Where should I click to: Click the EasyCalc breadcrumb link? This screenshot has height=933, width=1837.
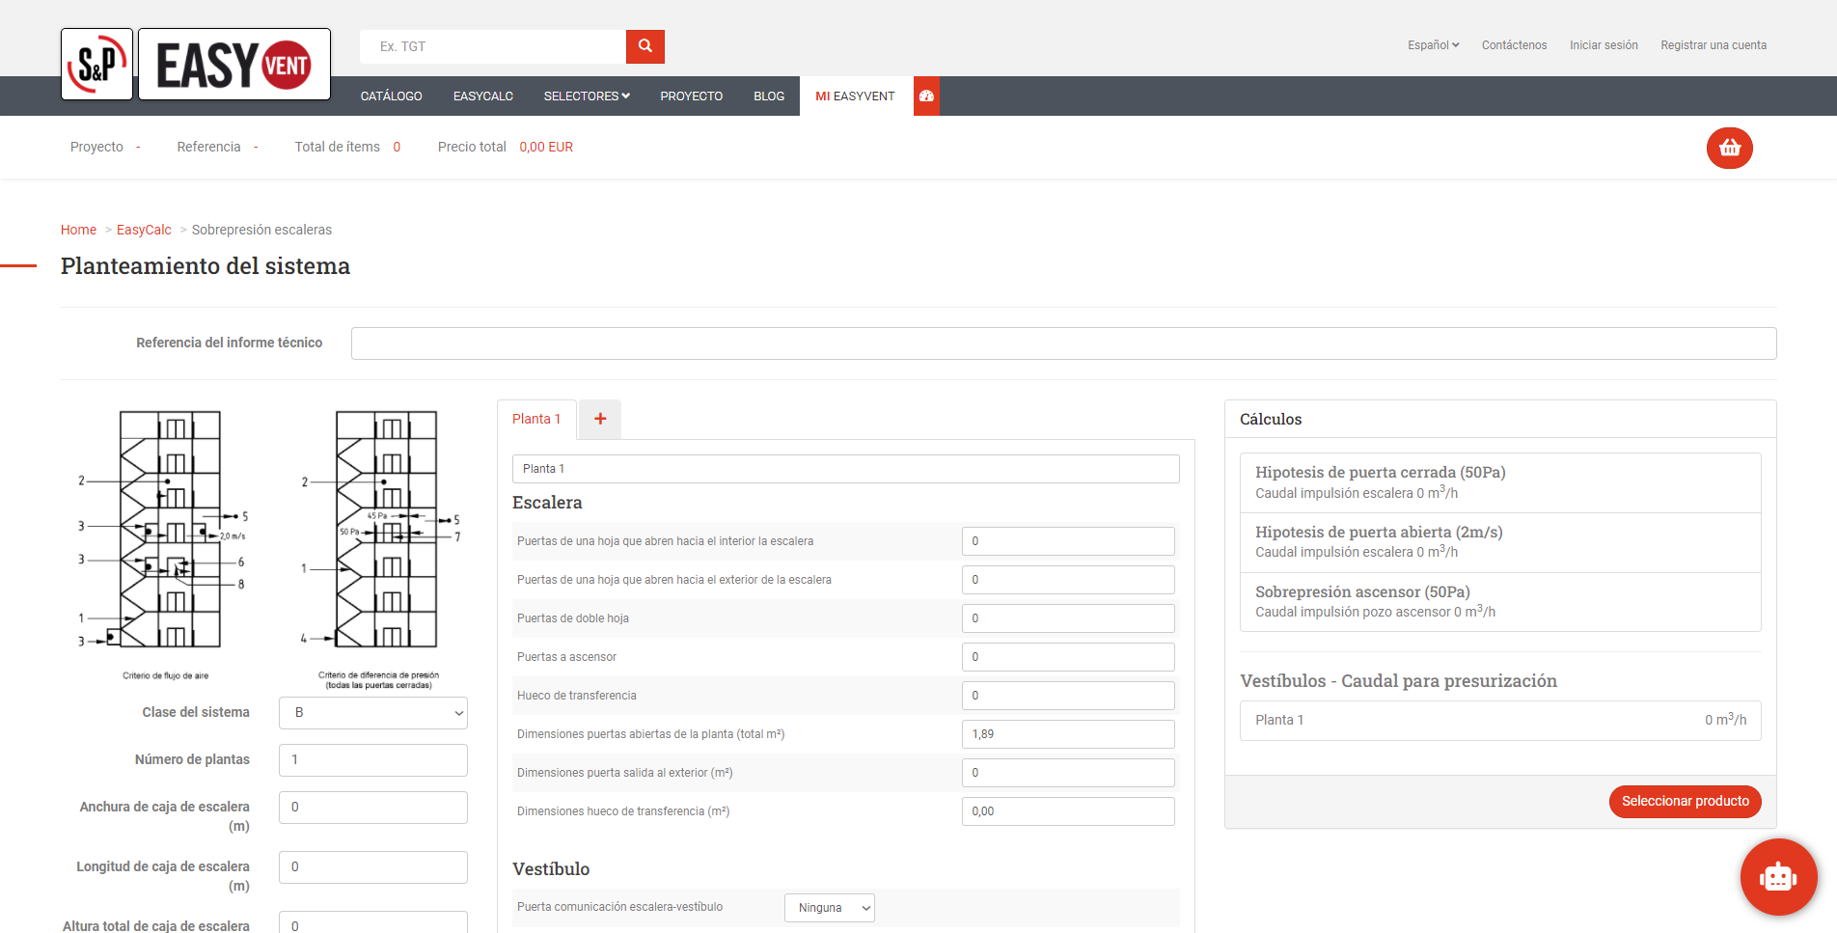(144, 230)
